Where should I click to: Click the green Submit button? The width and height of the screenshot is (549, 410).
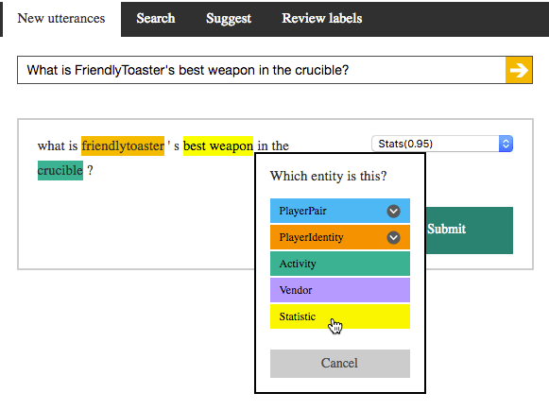(x=470, y=230)
